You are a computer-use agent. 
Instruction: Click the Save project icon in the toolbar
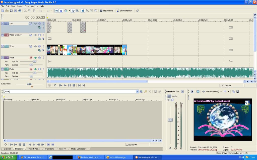[11, 11]
